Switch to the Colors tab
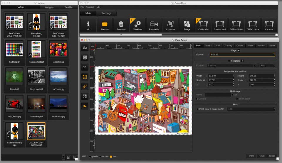This screenshot has width=282, height=163. (240, 46)
